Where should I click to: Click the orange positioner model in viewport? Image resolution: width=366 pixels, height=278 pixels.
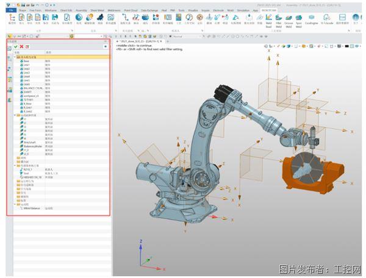point(314,174)
